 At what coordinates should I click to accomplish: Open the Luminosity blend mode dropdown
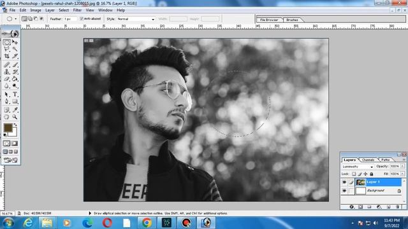pos(358,167)
